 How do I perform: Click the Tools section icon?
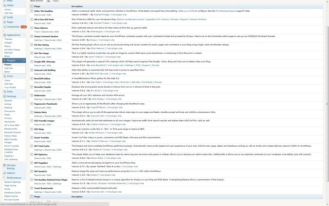(4, 92)
